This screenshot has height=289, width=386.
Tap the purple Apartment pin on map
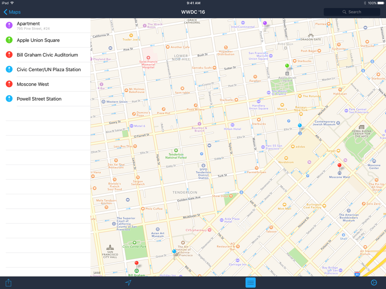[x=265, y=24]
